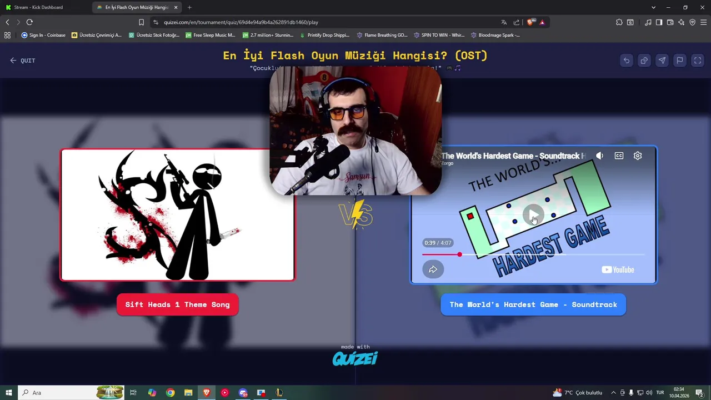Switch the TUR keyboard language indicator
The image size is (711, 400).
(x=660, y=393)
